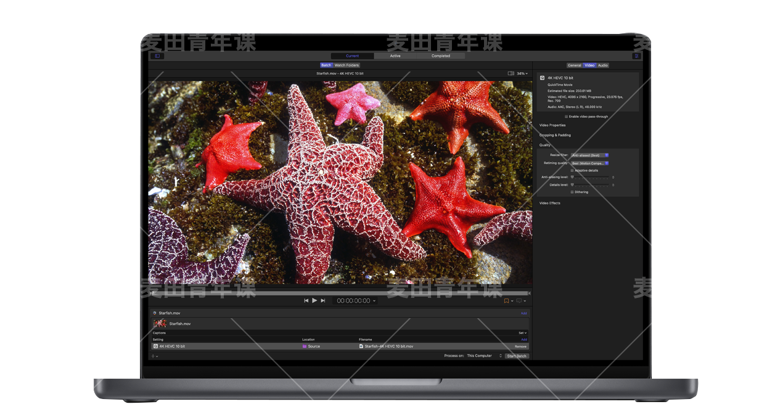Expand the Cropping & Padding section
Viewport: 759px width, 420px height.
(x=555, y=135)
